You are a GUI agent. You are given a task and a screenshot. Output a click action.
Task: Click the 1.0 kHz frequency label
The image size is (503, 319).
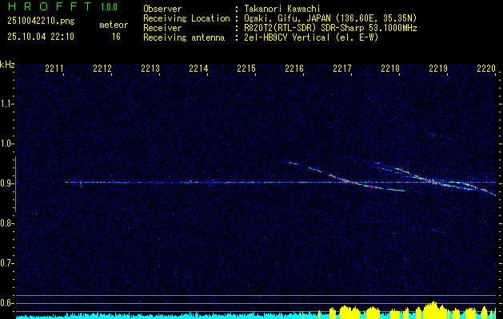pos(6,144)
